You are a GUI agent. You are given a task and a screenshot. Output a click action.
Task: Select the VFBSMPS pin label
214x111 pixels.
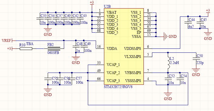[133, 73]
